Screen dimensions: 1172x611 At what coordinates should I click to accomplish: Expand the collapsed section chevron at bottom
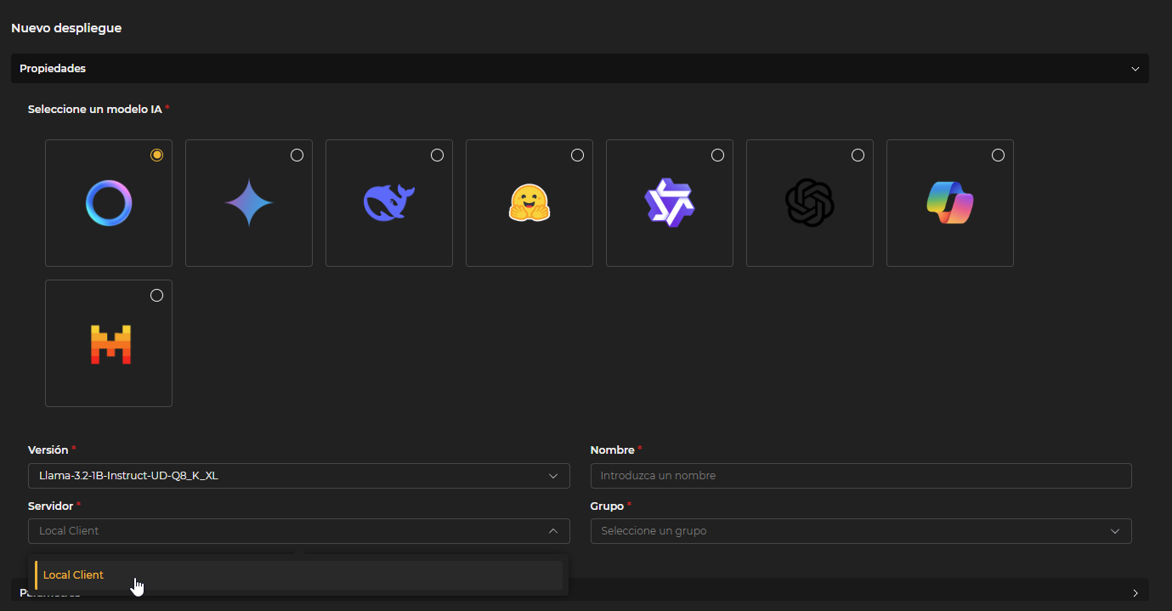1135,593
